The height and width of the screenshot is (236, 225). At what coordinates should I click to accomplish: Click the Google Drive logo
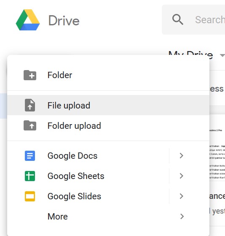[x=28, y=20]
